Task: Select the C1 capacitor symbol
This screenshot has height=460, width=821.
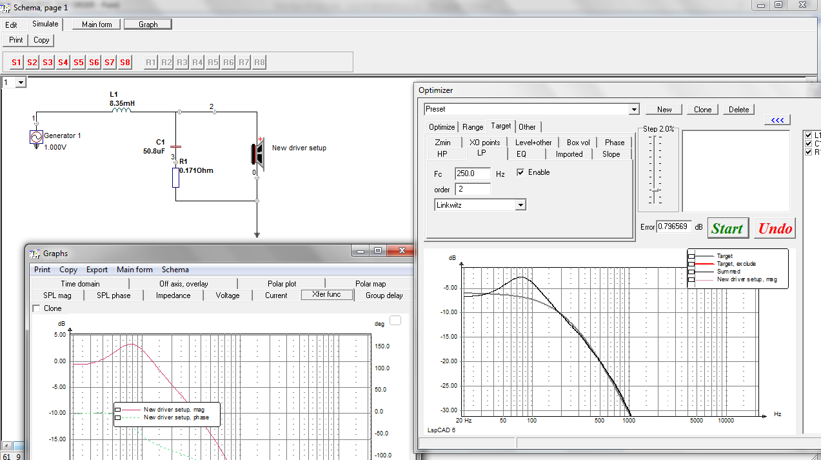Action: (175, 148)
